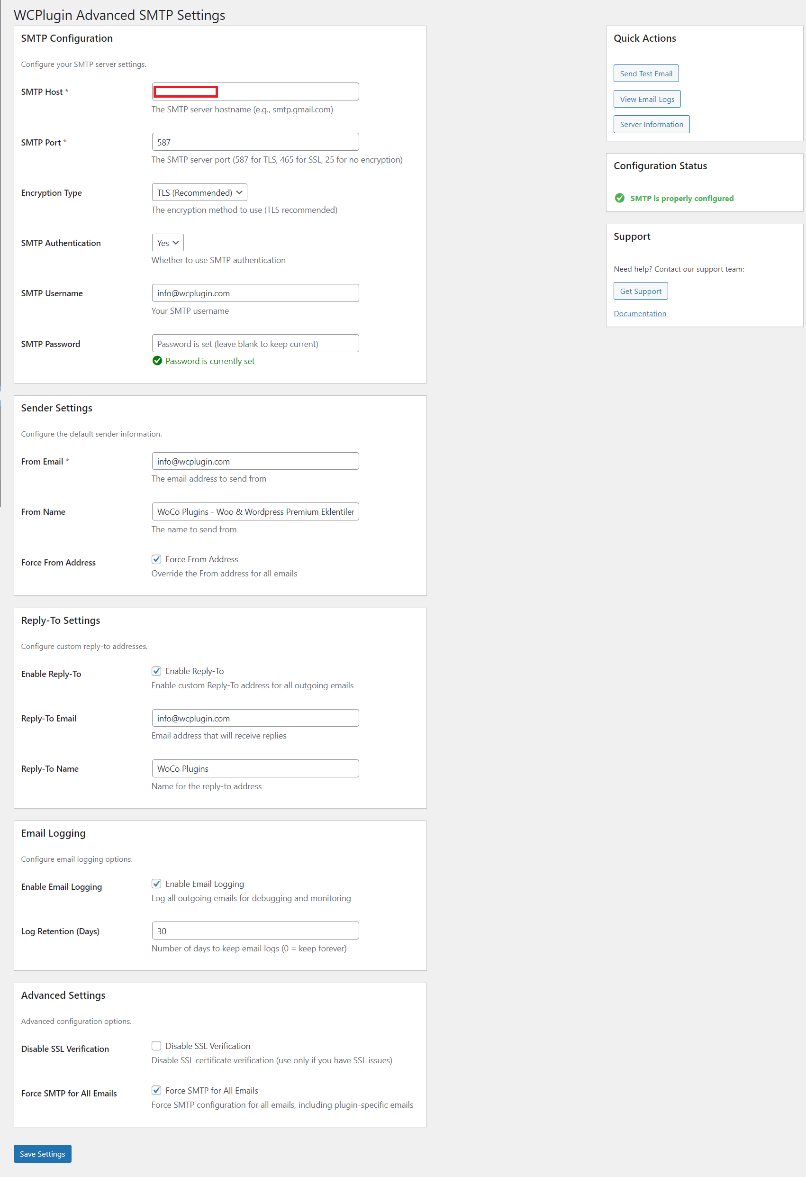Focus the SMTP Host input field
Screen dimensions: 806x1177
click(x=255, y=91)
